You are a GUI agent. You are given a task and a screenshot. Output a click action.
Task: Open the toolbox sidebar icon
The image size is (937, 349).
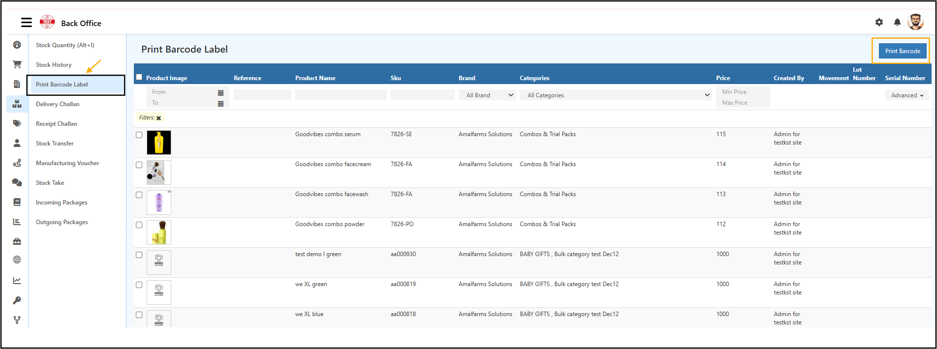coord(17,241)
